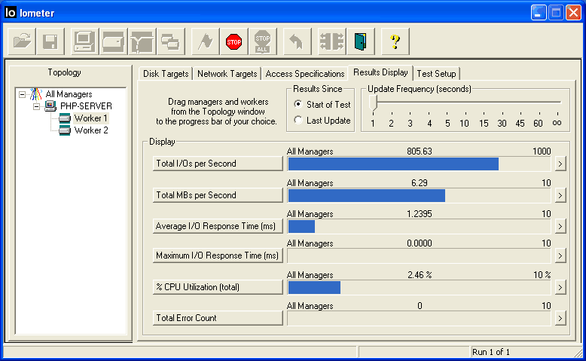
Task: Open the arrow button beside the Maximum I/O Response Time bar
Action: point(560,255)
